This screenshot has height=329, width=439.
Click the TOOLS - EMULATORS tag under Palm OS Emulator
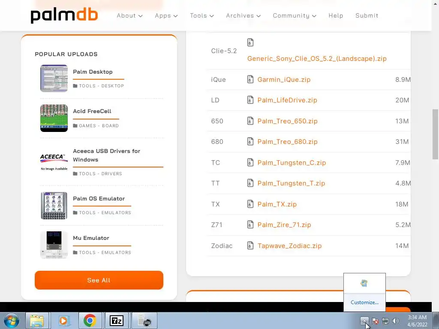105,212
